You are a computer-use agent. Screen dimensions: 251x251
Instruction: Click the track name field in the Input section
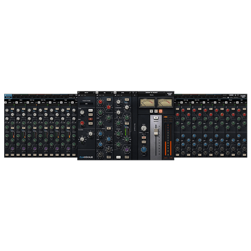click(x=86, y=104)
